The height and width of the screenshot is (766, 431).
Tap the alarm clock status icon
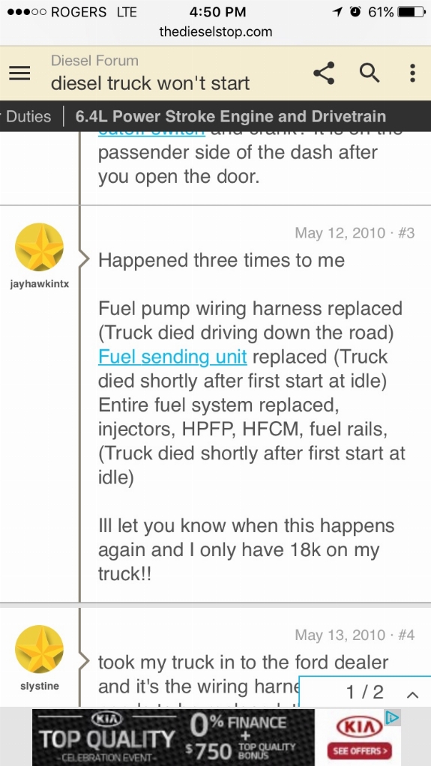356,12
